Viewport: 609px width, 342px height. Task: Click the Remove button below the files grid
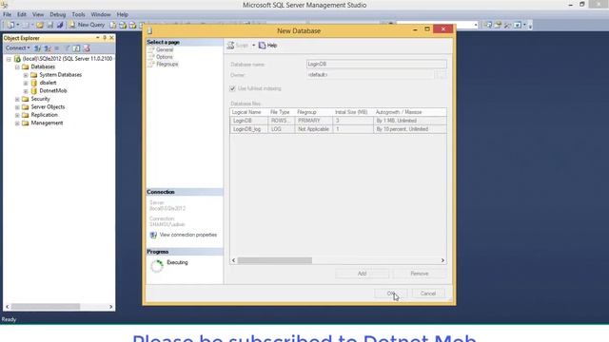tap(420, 274)
